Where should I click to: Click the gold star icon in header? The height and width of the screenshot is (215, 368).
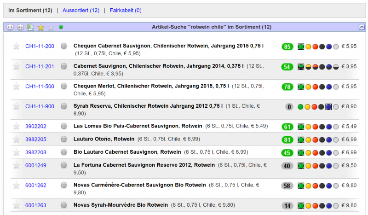pyautogui.click(x=40, y=27)
